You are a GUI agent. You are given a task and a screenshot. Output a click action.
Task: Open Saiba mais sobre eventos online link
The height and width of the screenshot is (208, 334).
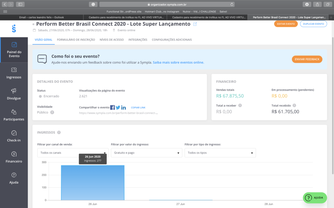pos(178,62)
